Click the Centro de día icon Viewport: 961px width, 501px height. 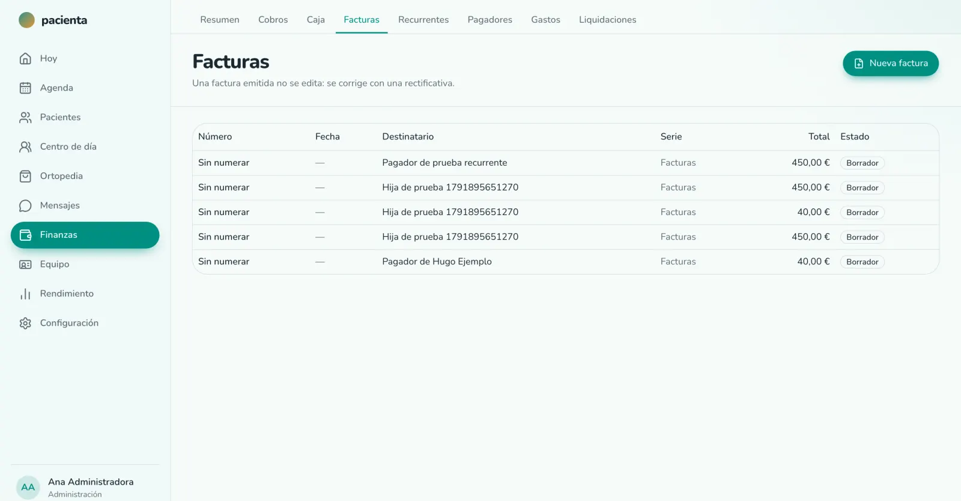pyautogui.click(x=25, y=147)
